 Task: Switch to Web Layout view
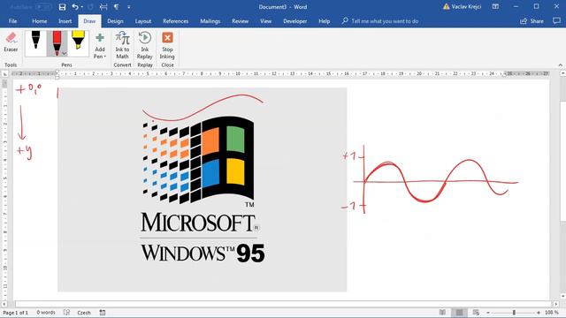pos(476,313)
